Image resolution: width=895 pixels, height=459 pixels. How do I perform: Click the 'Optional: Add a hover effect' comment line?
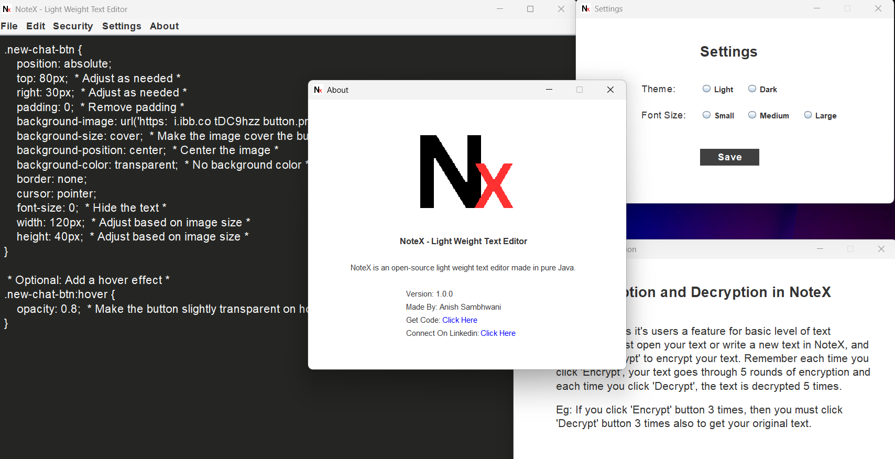pyautogui.click(x=88, y=280)
